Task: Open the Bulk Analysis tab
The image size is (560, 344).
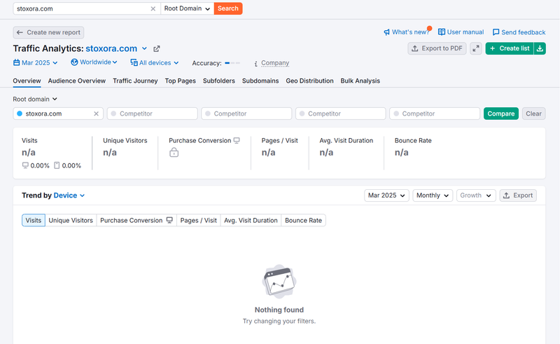Action: pos(360,81)
